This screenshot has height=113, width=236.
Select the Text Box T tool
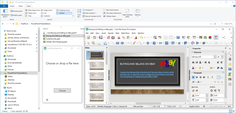point(216,37)
